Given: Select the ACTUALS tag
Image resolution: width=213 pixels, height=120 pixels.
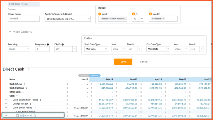Looking at the screenshot, I should point(84,75).
